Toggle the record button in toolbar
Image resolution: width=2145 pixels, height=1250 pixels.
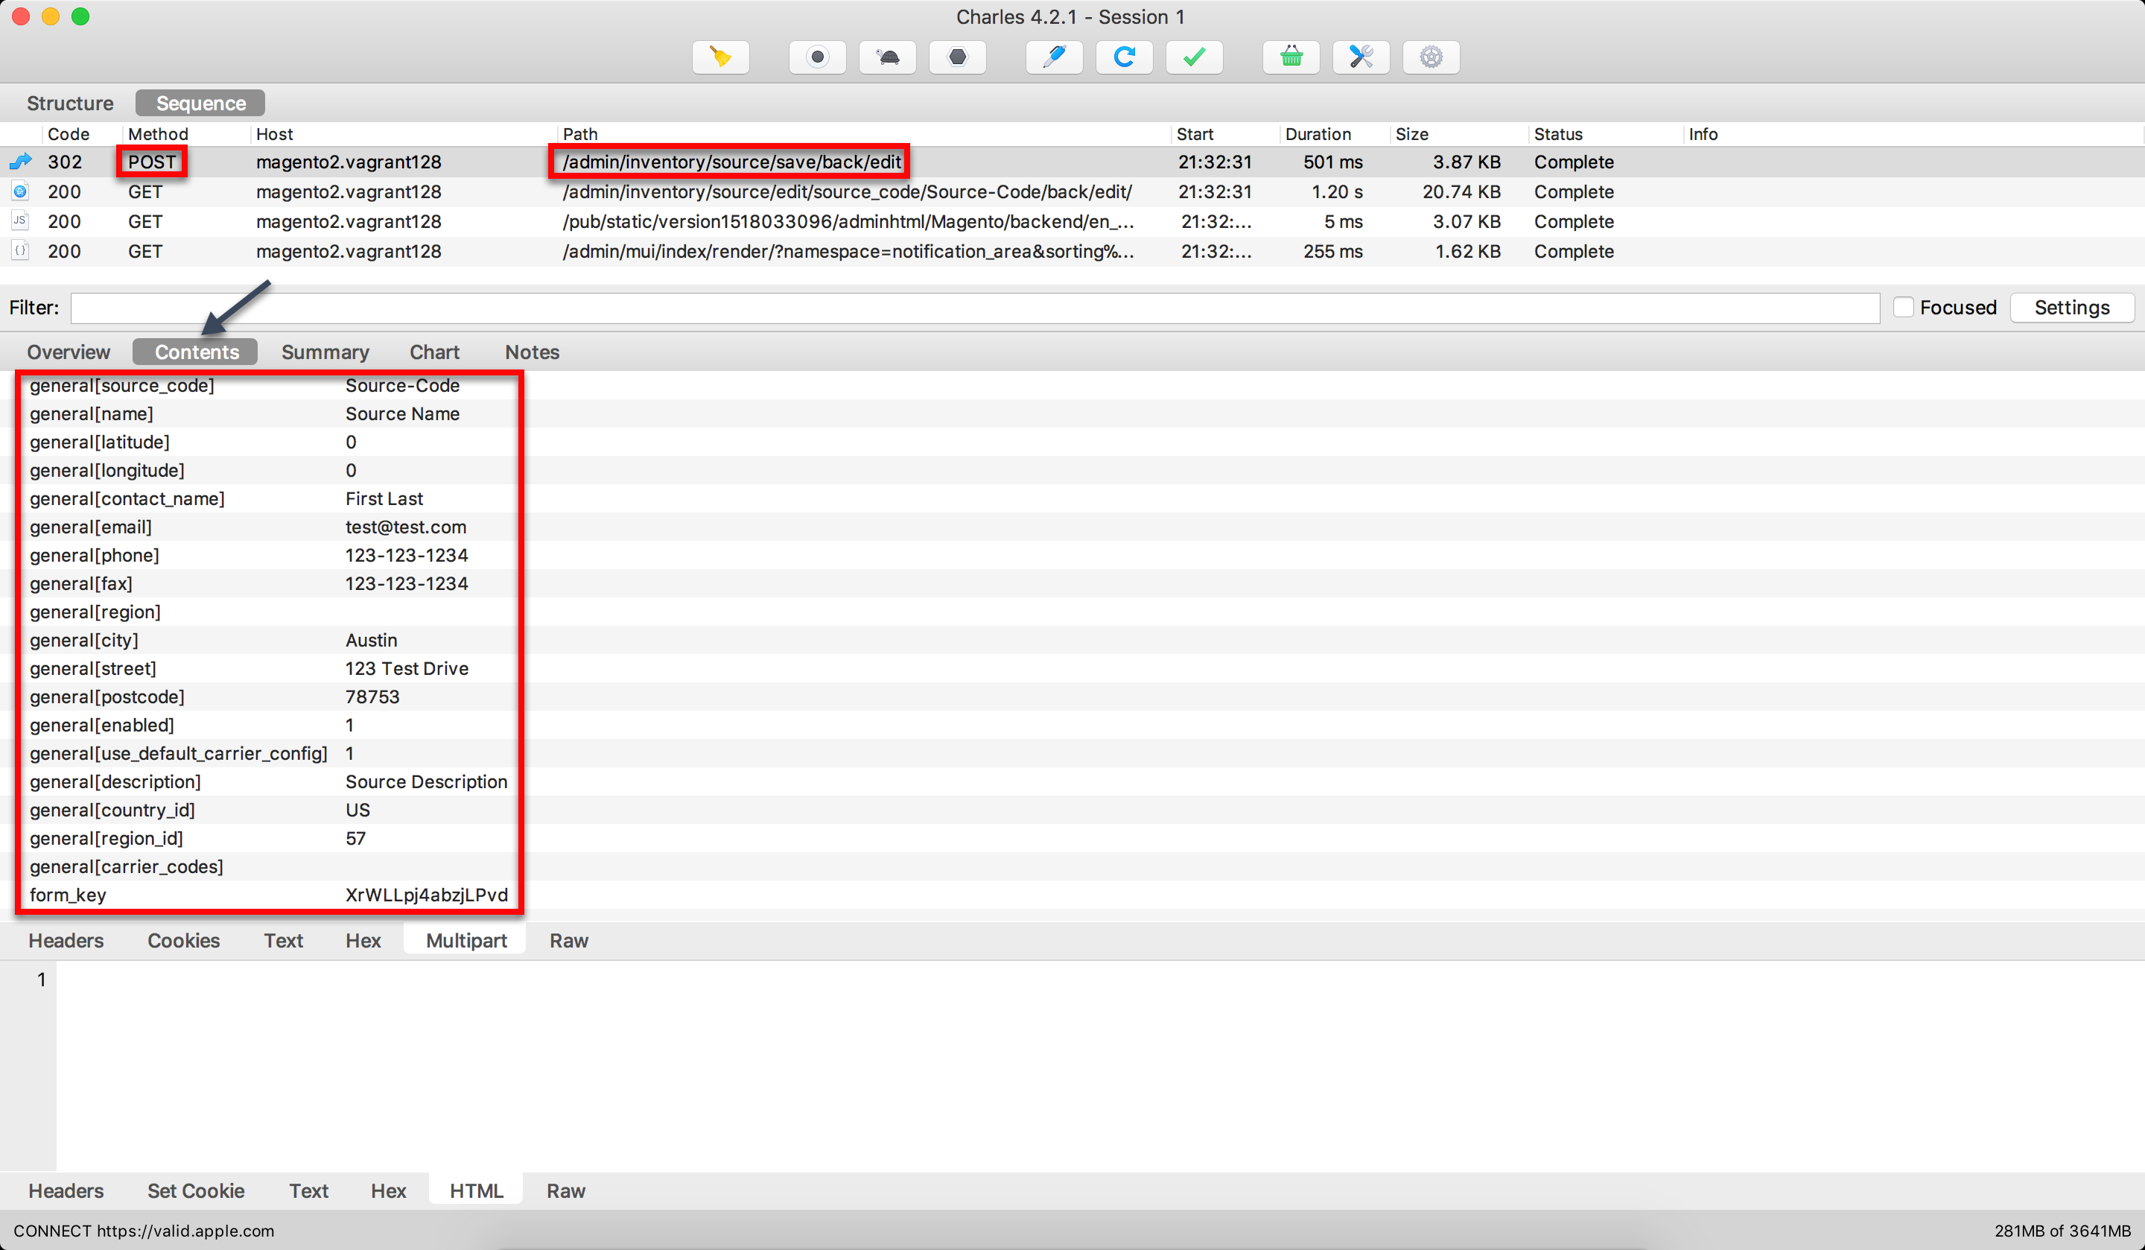tap(817, 57)
